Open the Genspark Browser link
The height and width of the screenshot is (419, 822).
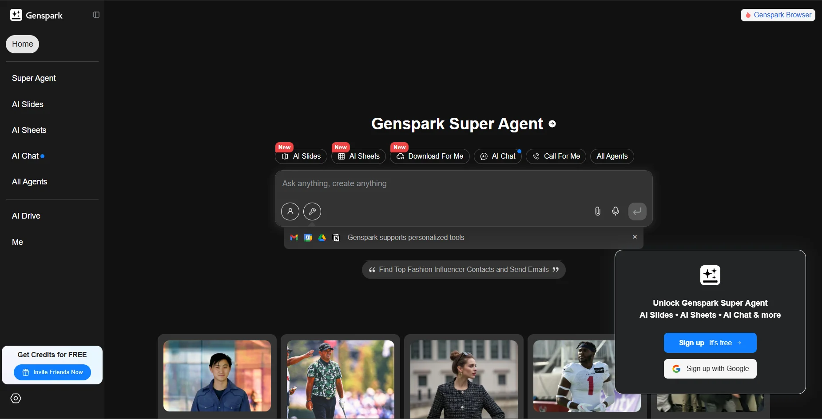pyautogui.click(x=778, y=15)
